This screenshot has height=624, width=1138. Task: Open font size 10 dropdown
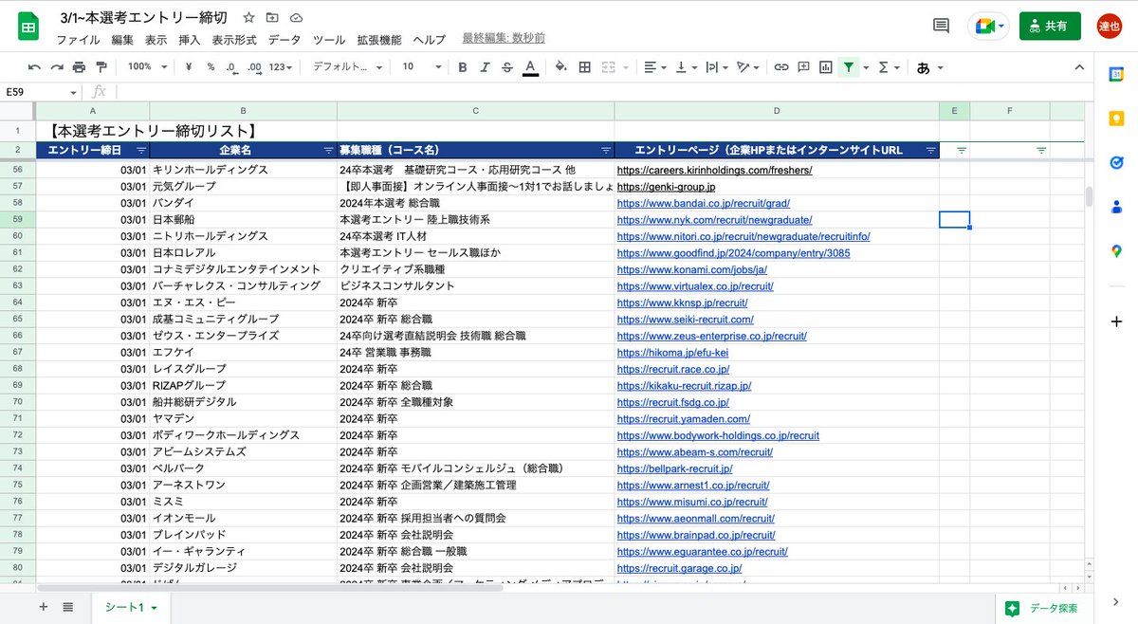[421, 67]
